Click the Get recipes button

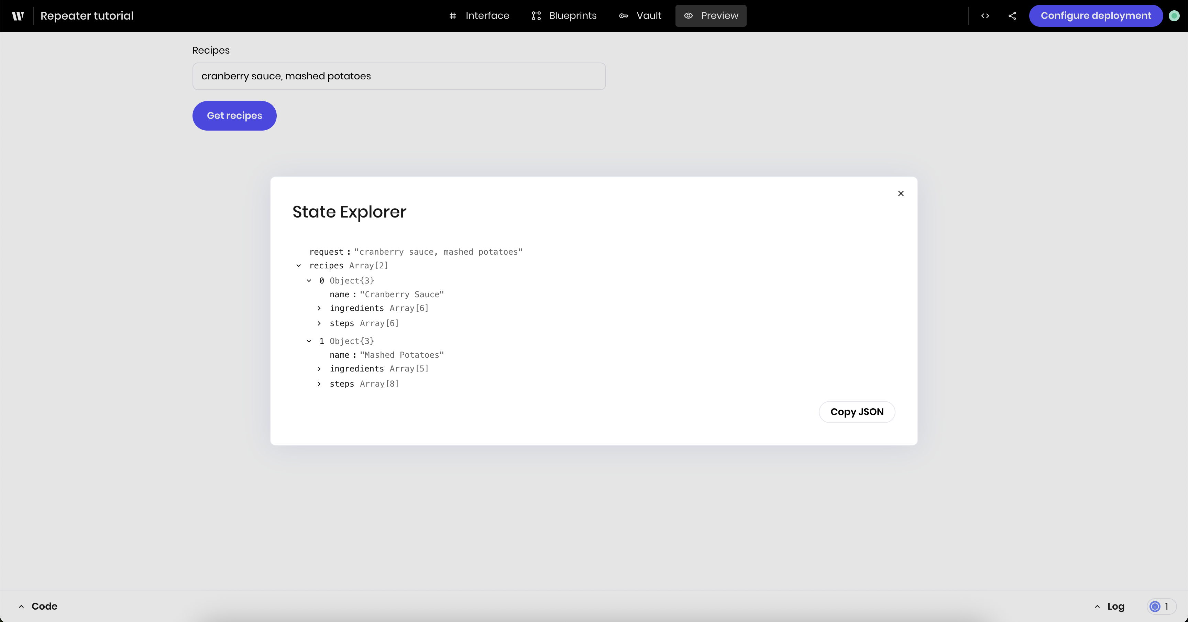[234, 116]
